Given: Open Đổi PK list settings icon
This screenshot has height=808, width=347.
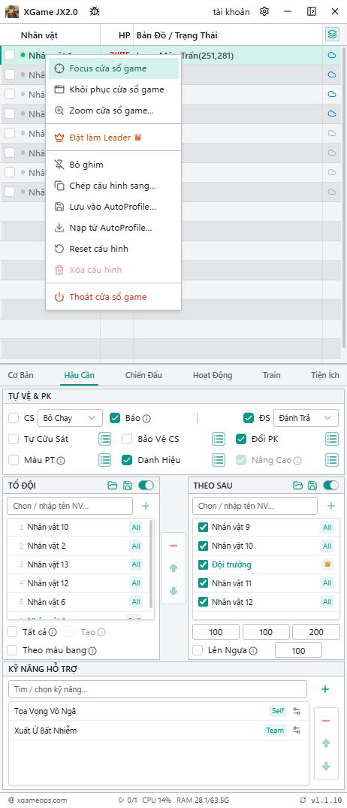Looking at the screenshot, I should point(332,440).
